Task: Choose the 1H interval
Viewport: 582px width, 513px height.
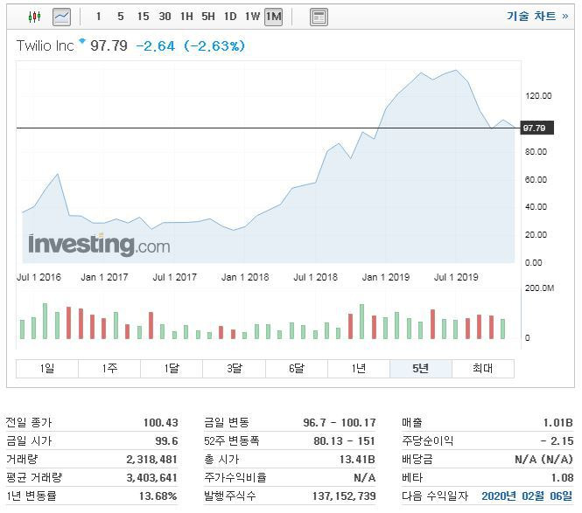Action: point(186,17)
